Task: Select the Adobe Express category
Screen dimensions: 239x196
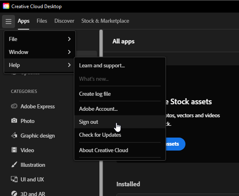Action: tap(37, 106)
